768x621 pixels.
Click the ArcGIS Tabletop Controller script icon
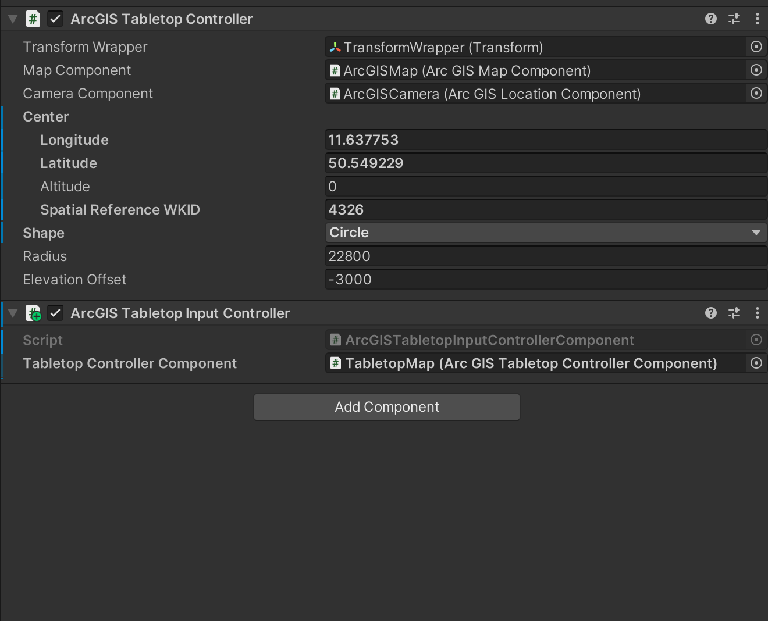click(33, 19)
